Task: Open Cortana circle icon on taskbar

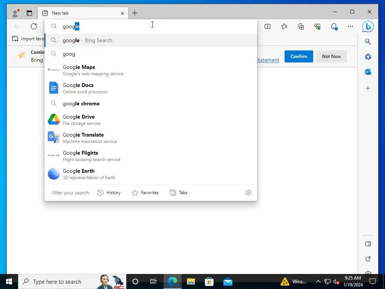Action: [x=135, y=281]
